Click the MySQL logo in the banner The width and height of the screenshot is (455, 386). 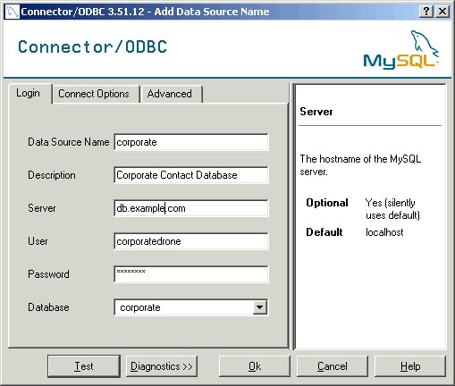pos(401,49)
